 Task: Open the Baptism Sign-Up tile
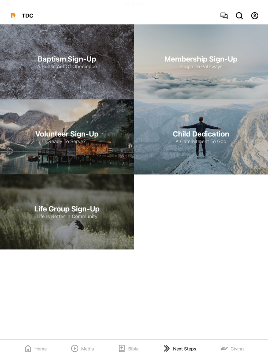coord(67,62)
